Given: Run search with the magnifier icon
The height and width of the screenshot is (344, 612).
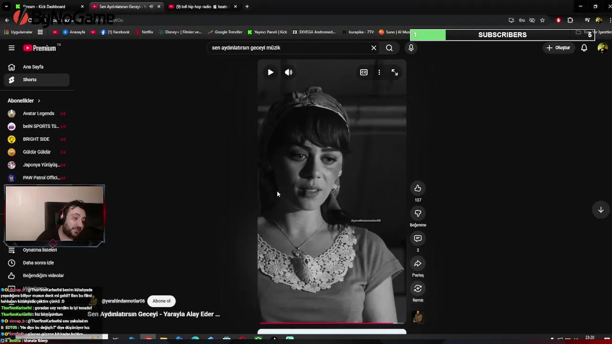Looking at the screenshot, I should point(389,48).
